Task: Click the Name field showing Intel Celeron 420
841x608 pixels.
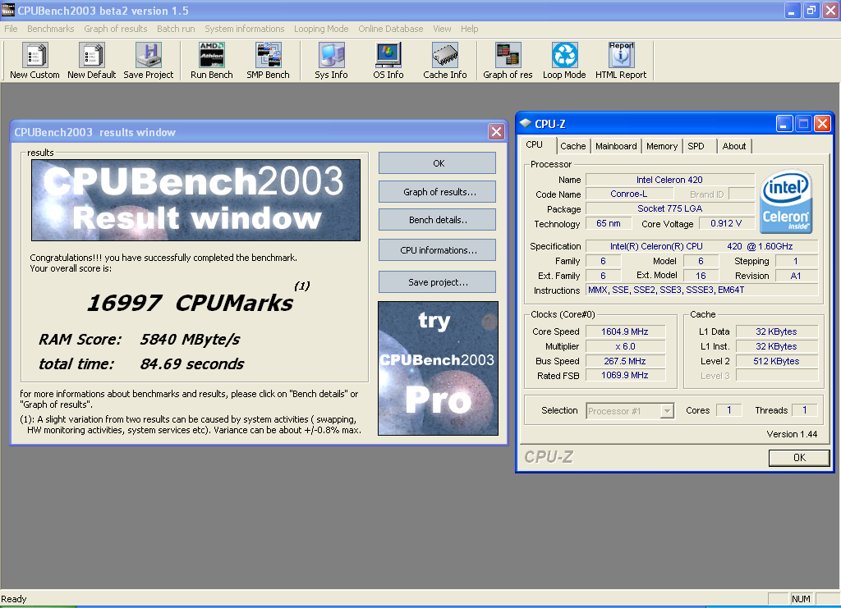Action: pos(670,180)
